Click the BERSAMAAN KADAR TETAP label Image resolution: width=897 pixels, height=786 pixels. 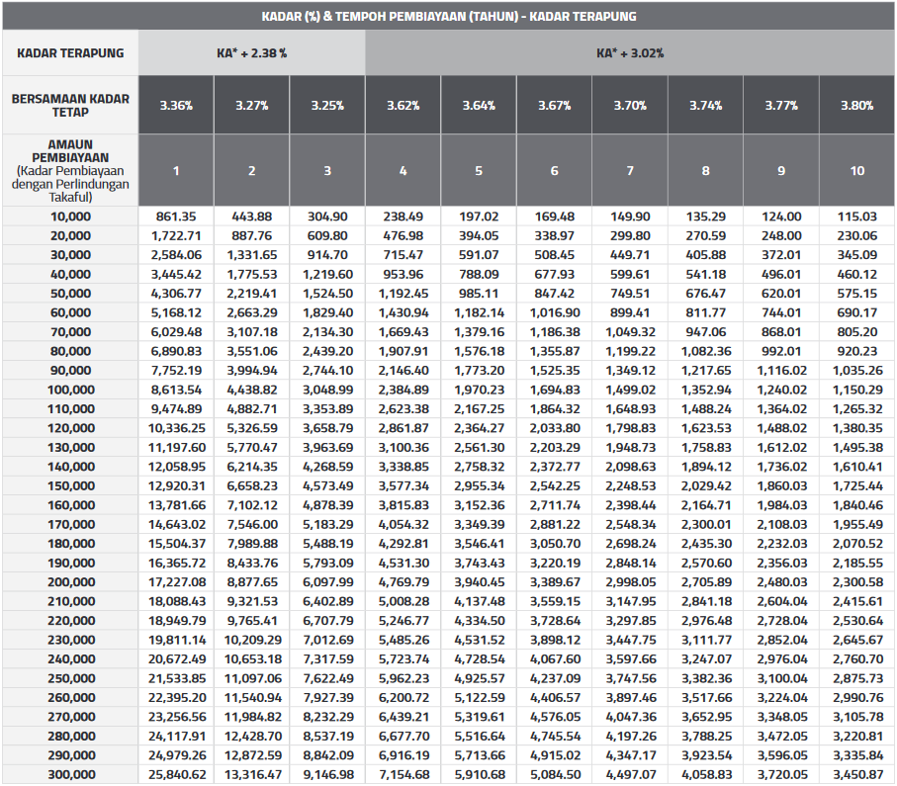pyautogui.click(x=69, y=103)
